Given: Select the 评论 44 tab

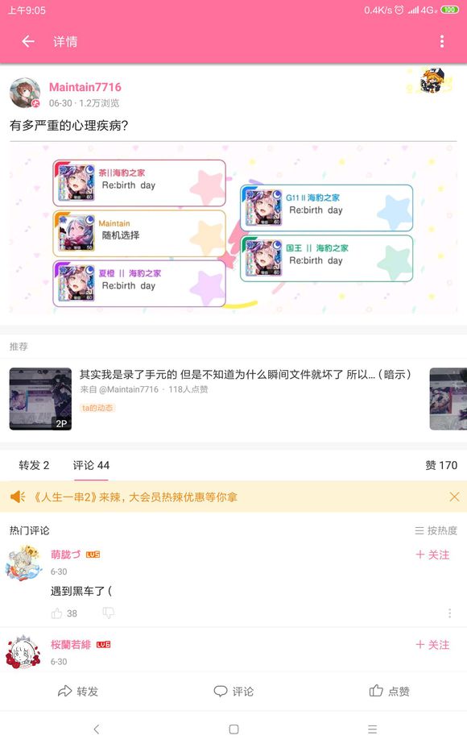Looking at the screenshot, I should pyautogui.click(x=91, y=465).
